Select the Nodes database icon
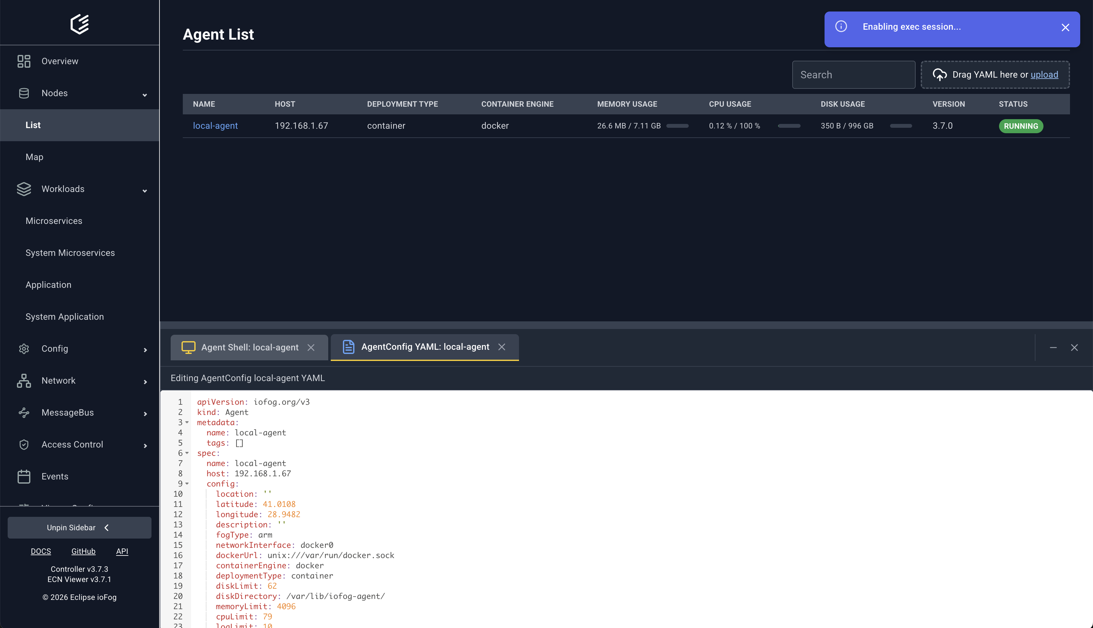This screenshot has width=1093, height=628. [x=24, y=93]
